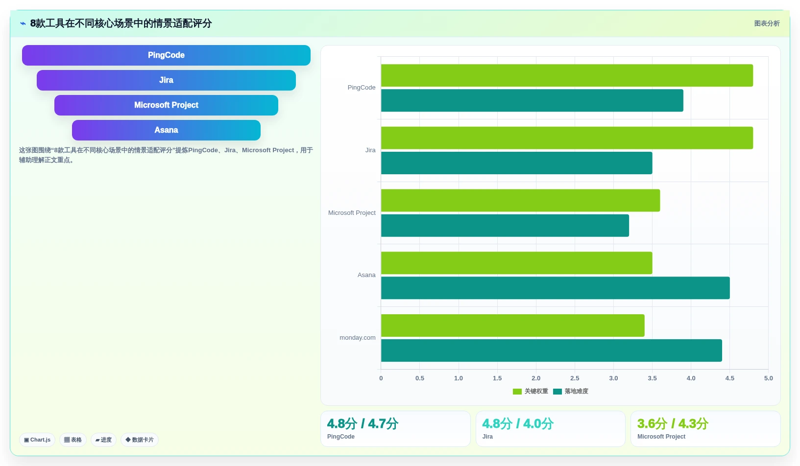Viewport: 800px width, 466px height.
Task: Select the Asana funnel bar
Action: (166, 130)
